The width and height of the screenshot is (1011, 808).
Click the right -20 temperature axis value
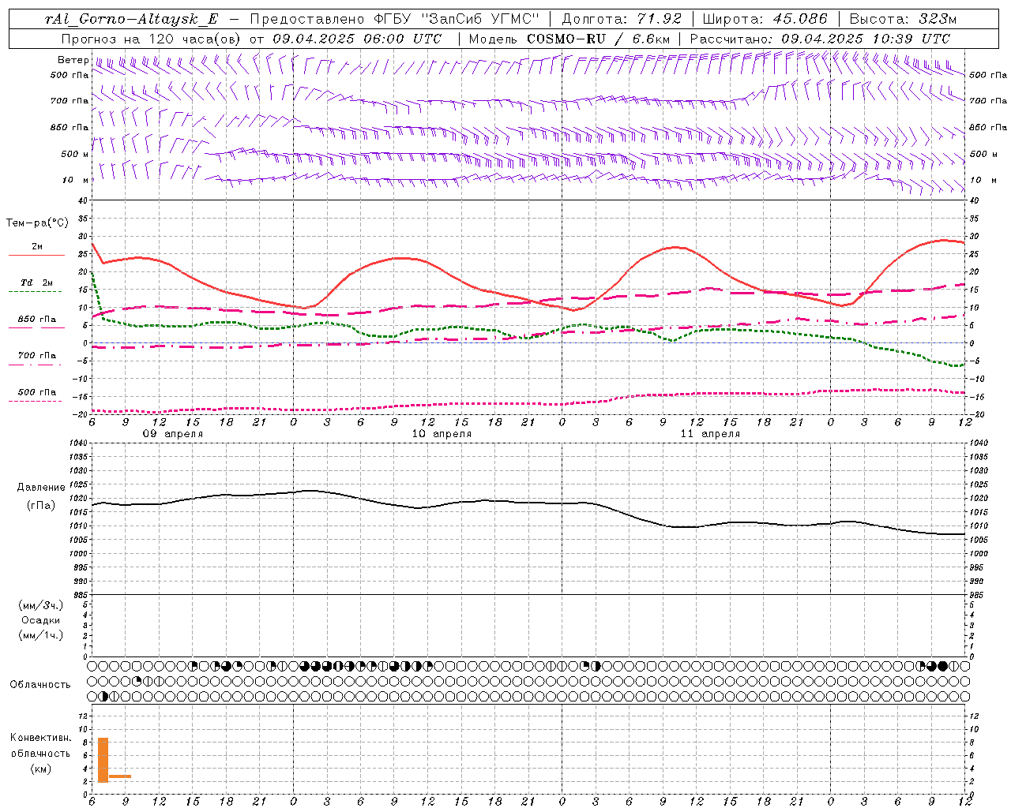[x=975, y=414]
